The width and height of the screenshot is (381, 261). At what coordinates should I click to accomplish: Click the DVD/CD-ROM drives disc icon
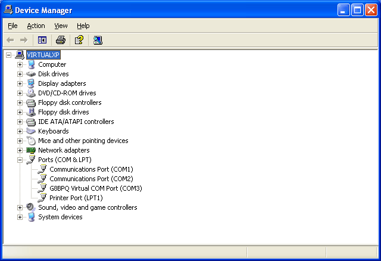(31, 93)
